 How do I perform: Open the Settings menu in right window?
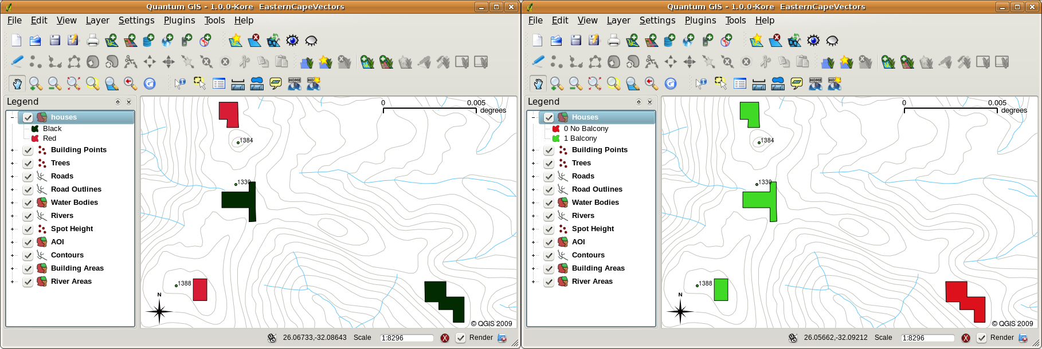657,20
